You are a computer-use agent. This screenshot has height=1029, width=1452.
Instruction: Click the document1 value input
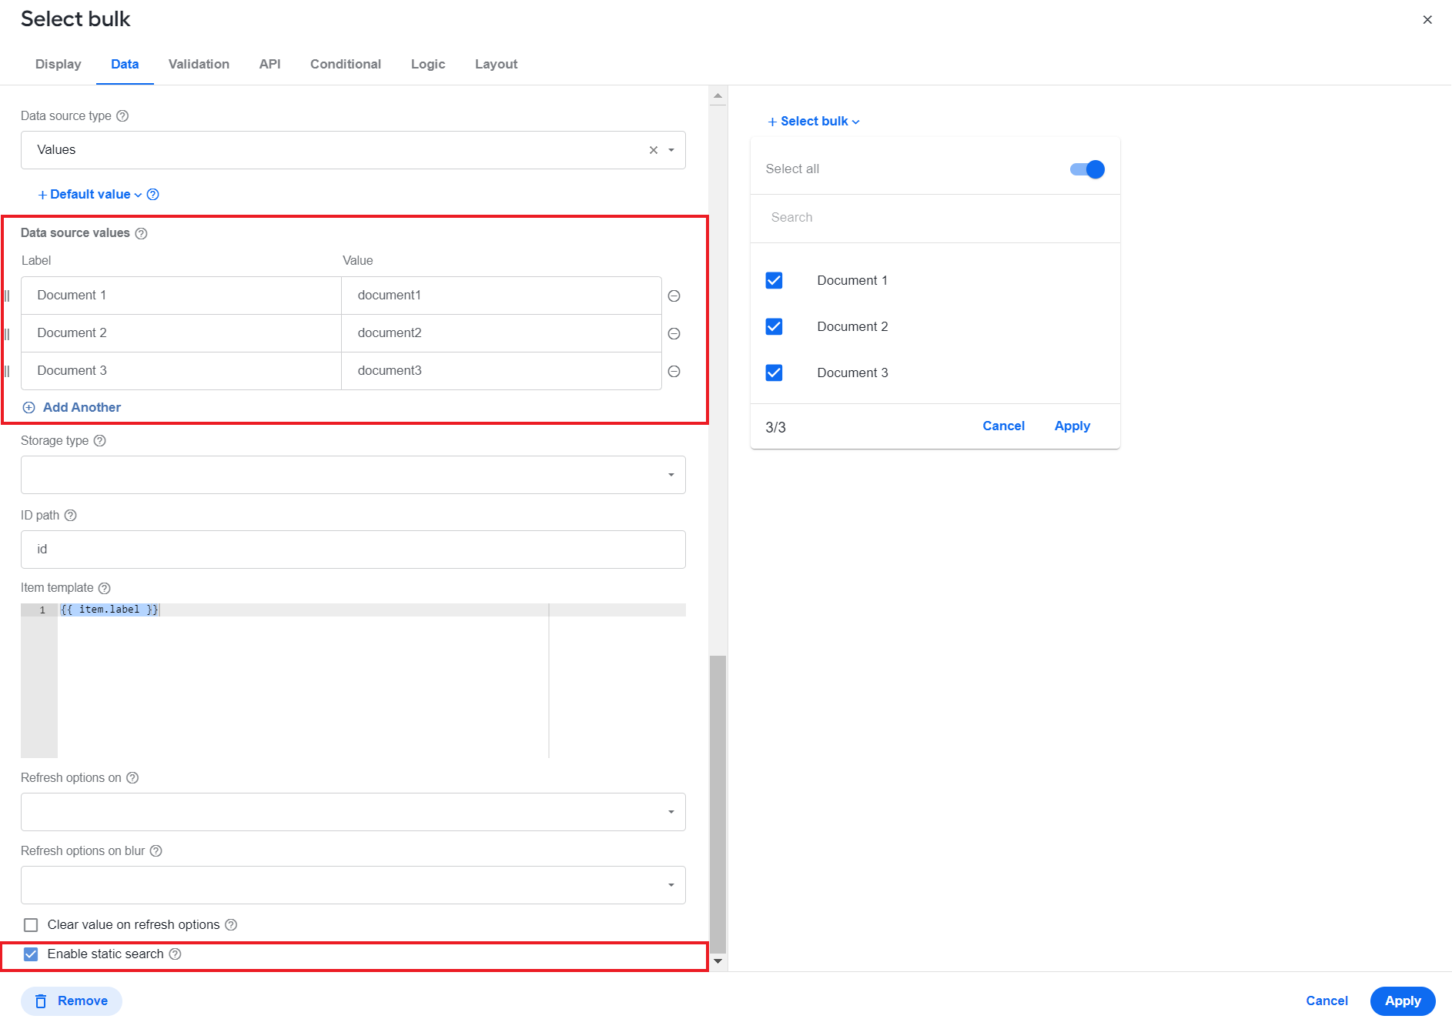pyautogui.click(x=501, y=296)
